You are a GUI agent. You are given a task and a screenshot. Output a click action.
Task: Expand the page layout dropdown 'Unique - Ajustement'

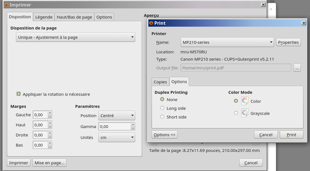tap(75, 37)
